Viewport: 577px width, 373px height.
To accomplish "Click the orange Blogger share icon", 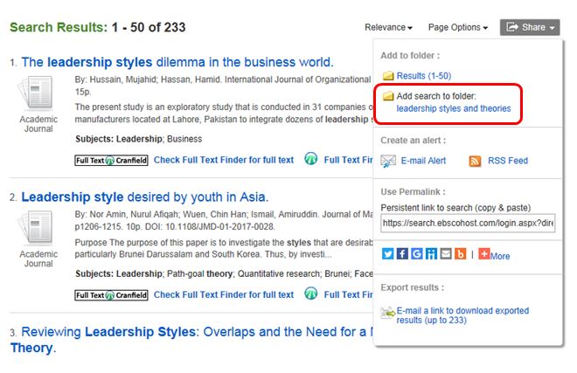I will tap(460, 254).
